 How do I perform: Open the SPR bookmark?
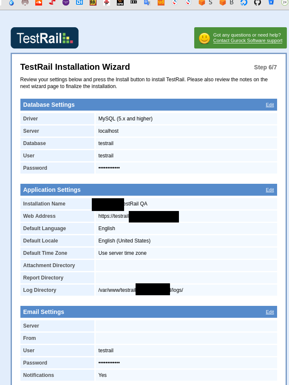(120, 3)
